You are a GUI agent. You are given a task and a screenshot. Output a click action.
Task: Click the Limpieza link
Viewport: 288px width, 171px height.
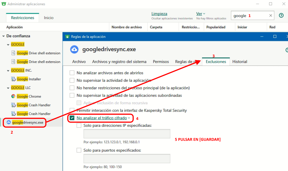click(x=159, y=14)
